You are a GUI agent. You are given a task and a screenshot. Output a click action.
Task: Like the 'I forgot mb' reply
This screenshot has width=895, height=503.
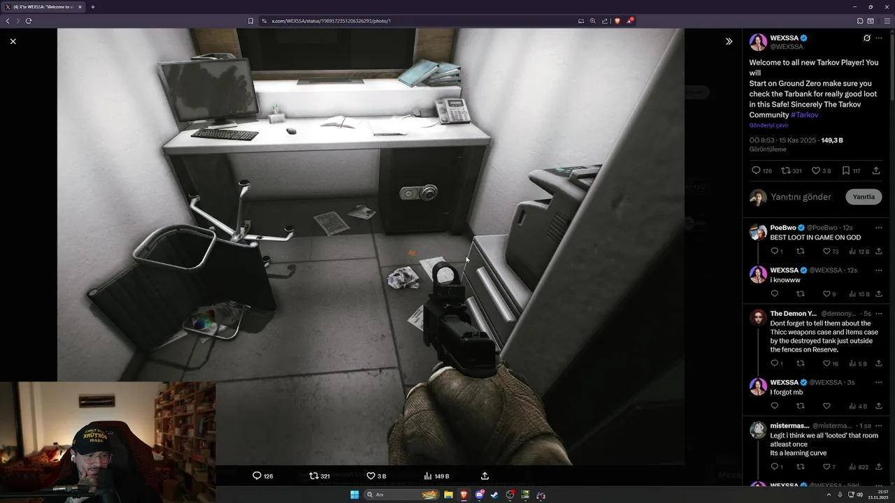click(x=826, y=406)
